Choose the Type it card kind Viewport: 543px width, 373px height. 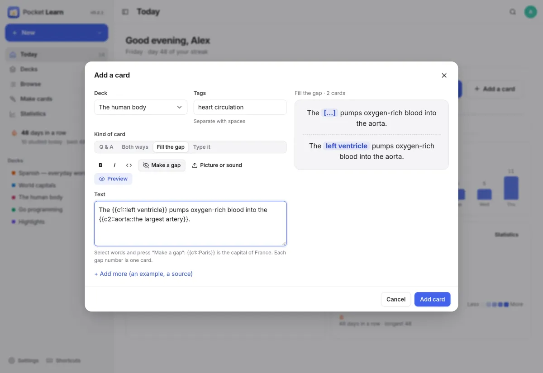click(202, 147)
